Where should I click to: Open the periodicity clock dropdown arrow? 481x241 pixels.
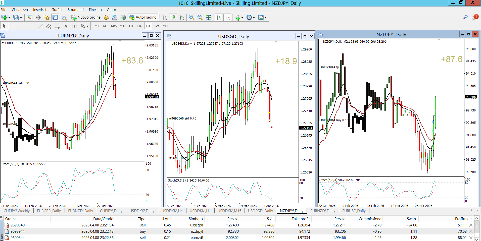pos(254,18)
